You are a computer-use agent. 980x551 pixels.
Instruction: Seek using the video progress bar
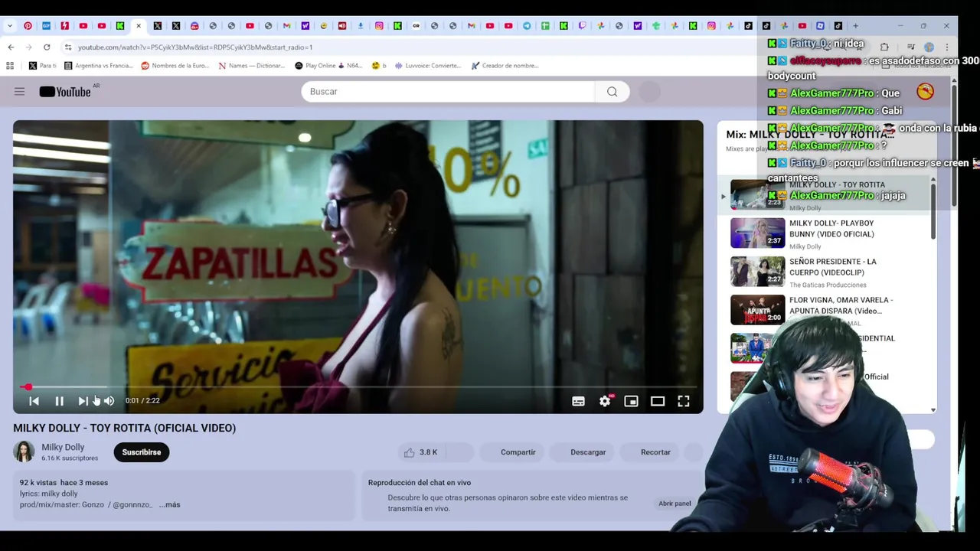[358, 386]
